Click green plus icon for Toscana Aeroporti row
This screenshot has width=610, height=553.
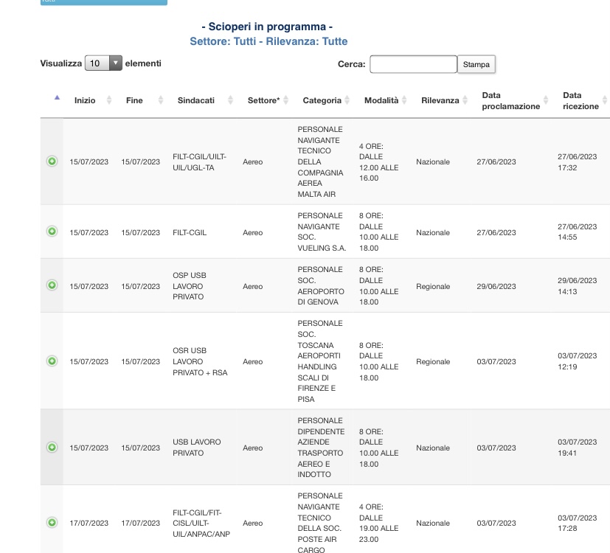(52, 361)
